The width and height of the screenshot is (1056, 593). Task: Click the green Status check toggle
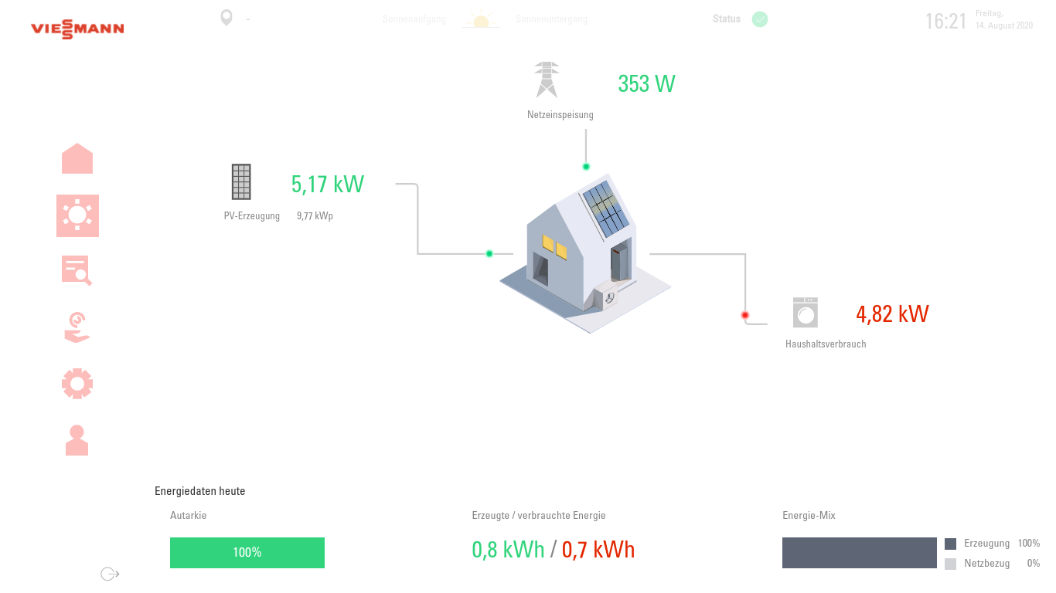point(759,19)
